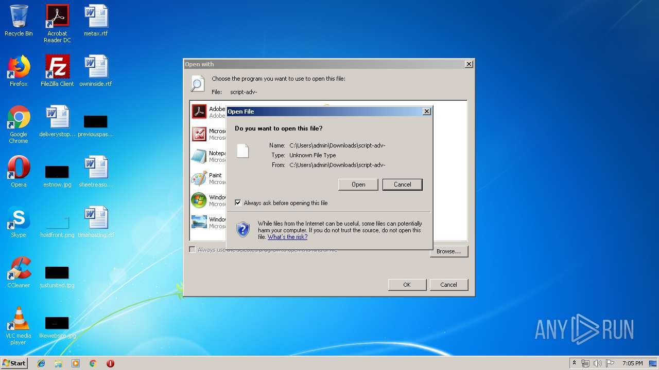
Task: Close the Open File dialog
Action: click(426, 112)
